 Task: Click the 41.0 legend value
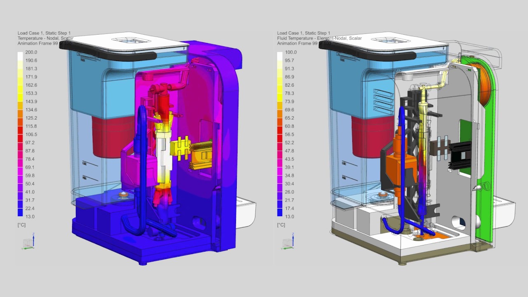tap(30, 192)
